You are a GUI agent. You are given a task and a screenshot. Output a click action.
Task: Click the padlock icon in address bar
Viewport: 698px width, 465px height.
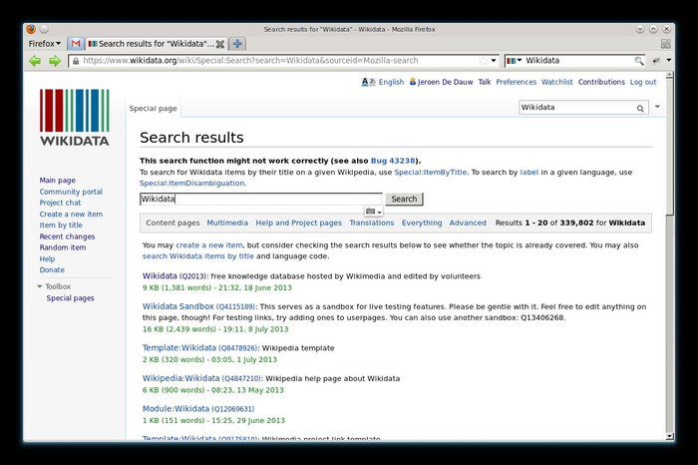point(76,61)
